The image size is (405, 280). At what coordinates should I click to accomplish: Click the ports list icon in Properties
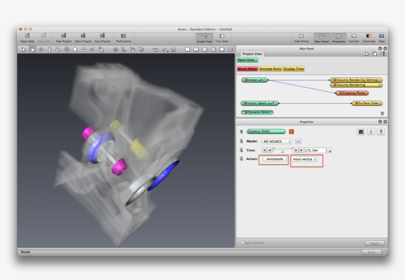361,132
